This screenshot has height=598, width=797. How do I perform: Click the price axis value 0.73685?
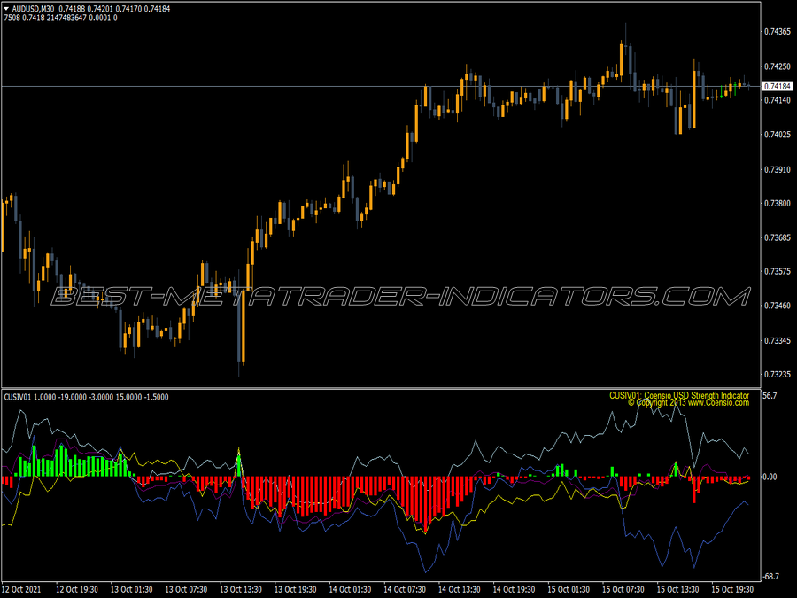(x=778, y=237)
